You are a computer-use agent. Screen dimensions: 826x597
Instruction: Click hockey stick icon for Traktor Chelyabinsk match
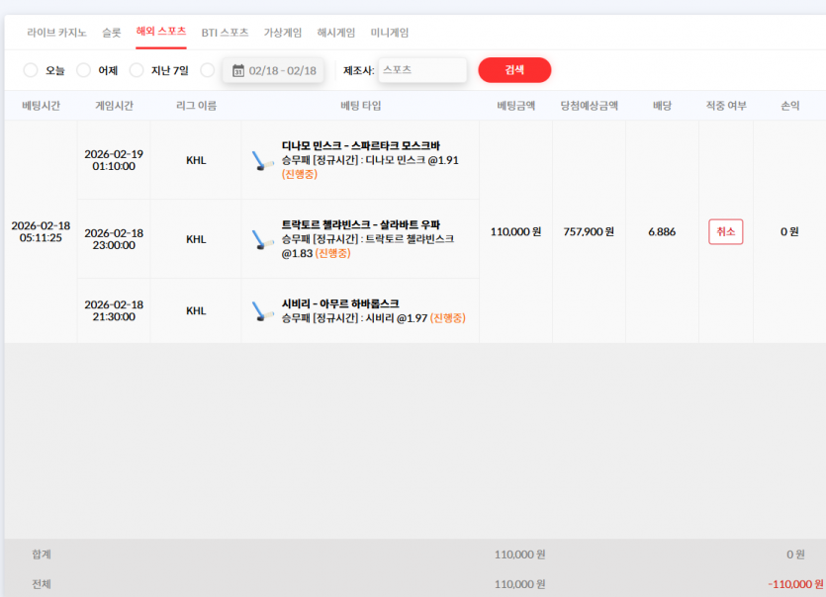coord(262,239)
